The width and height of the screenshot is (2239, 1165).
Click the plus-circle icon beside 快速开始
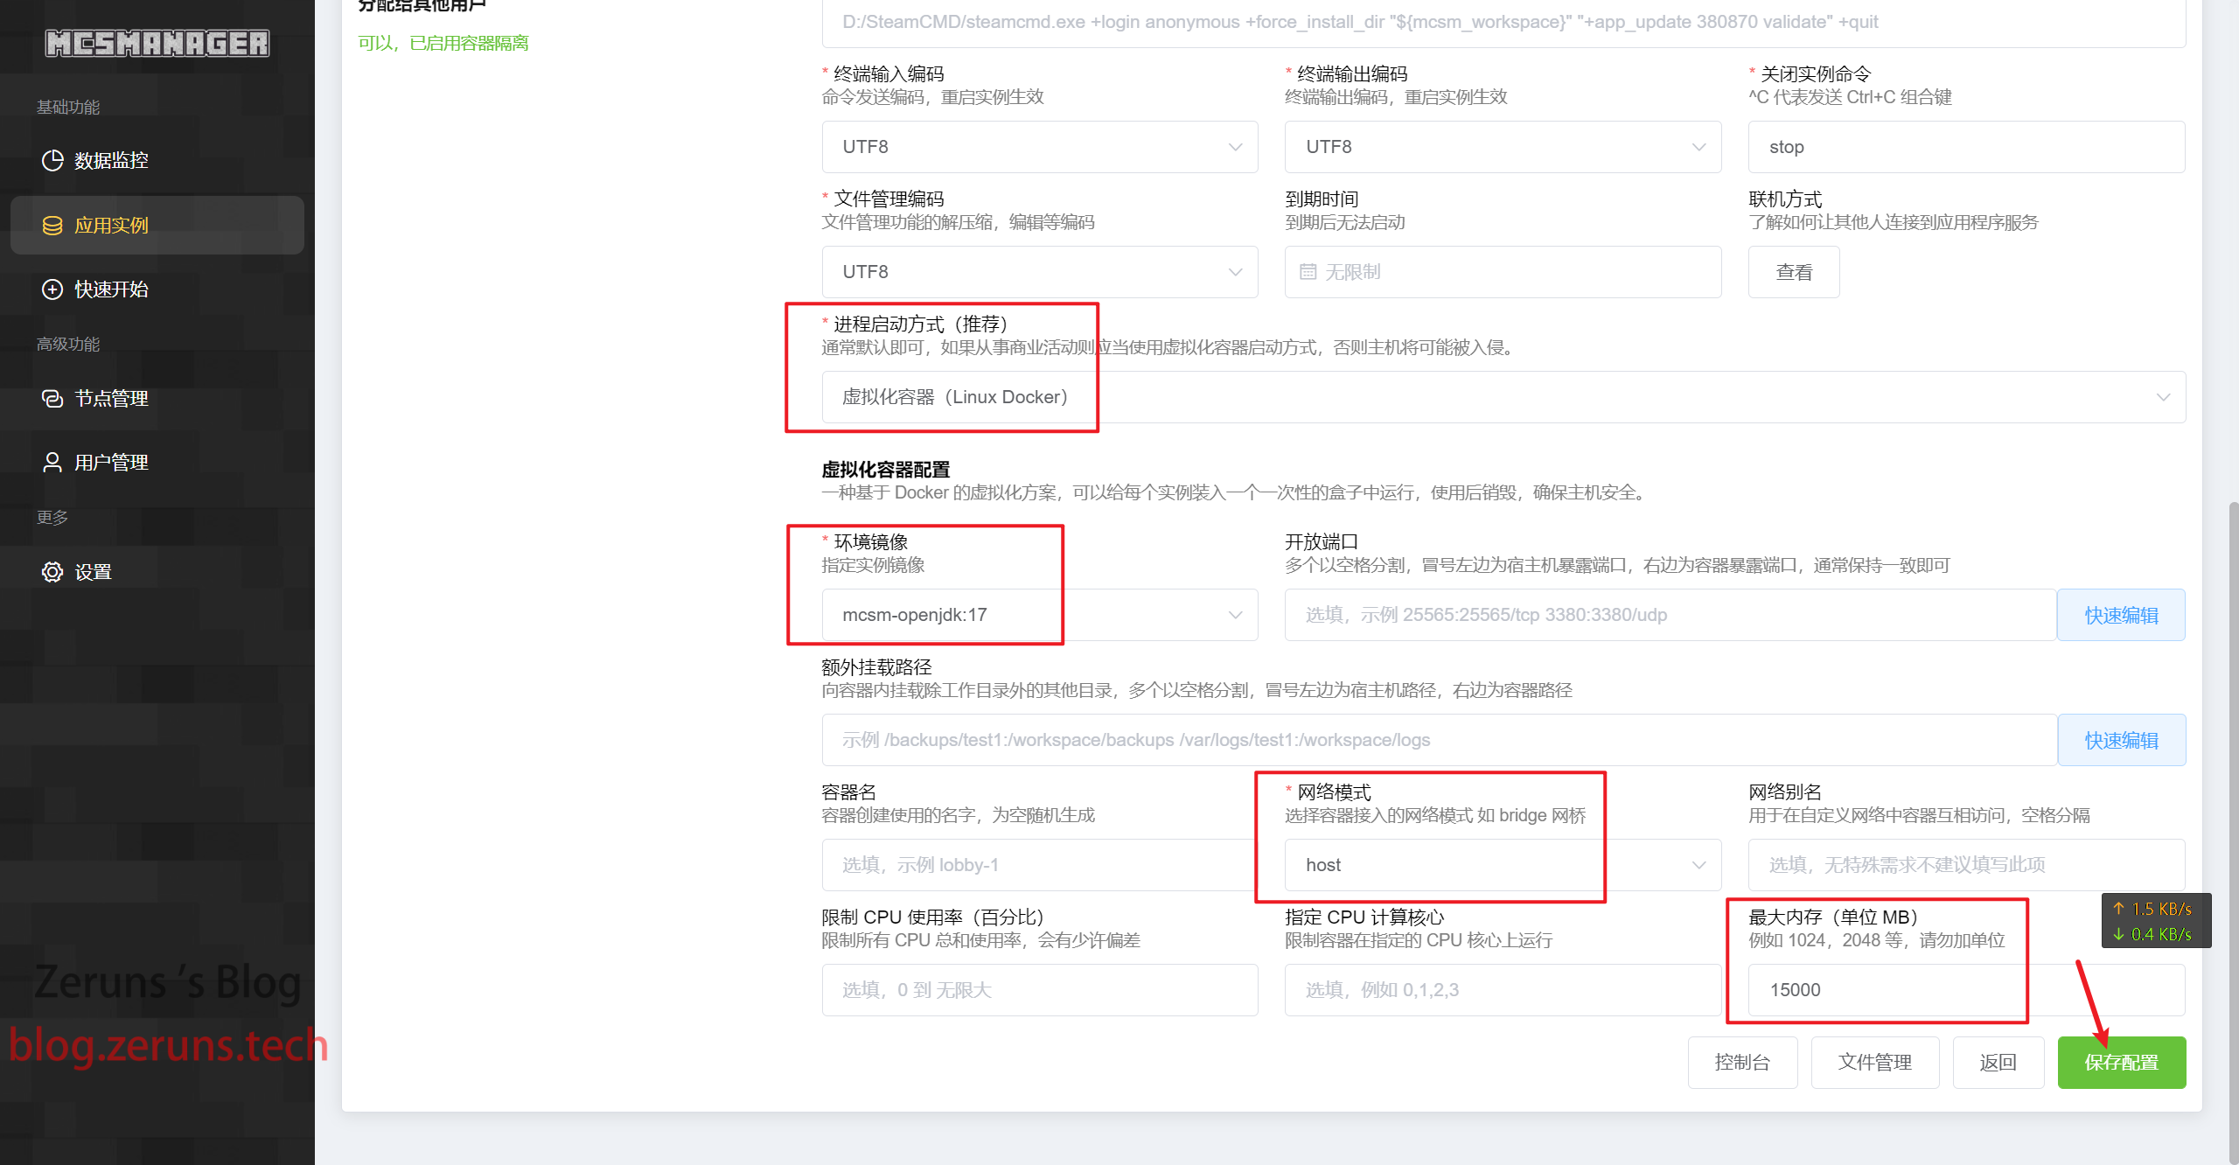(x=52, y=290)
